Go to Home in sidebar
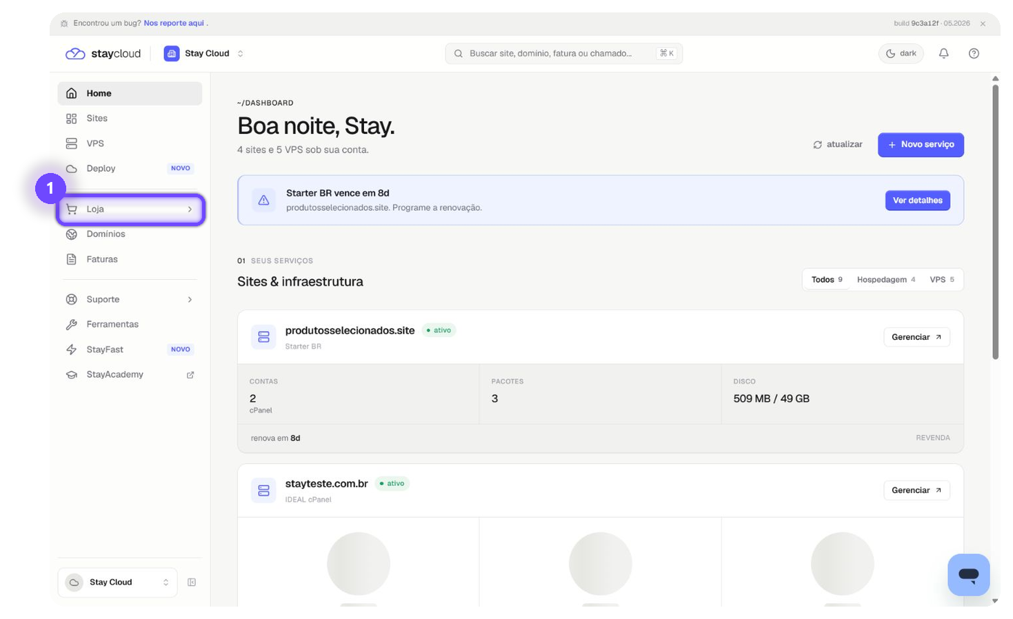Viewport: 1013px width, 619px height. [130, 94]
